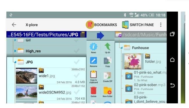The height and width of the screenshot is (108, 189).
Task: Collapse the Funhouse folder arrow
Action: [x=122, y=48]
